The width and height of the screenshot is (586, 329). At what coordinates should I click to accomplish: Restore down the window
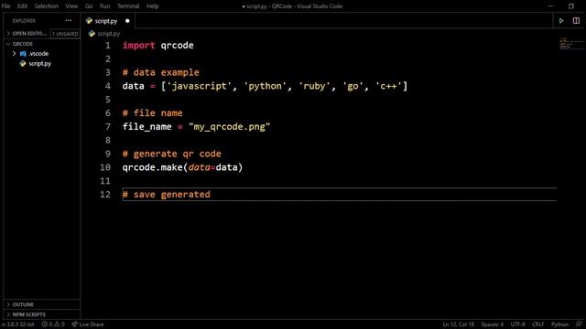(571, 6)
